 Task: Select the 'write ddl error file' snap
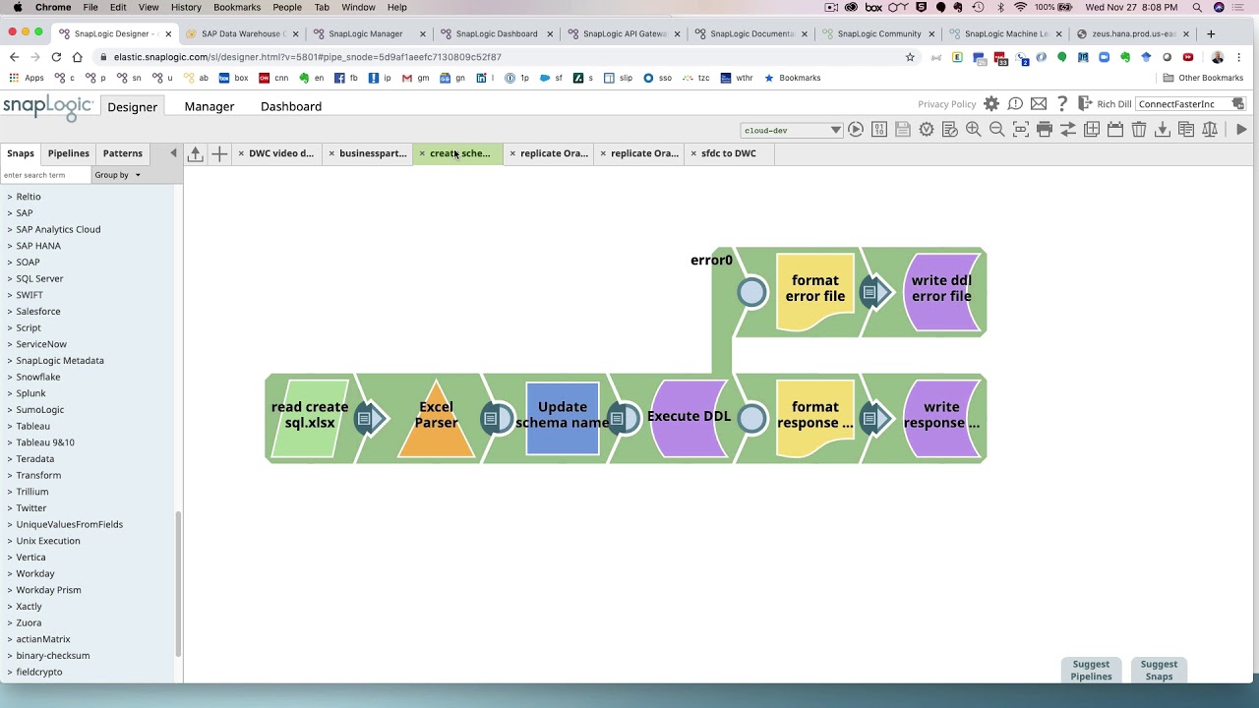[941, 291]
